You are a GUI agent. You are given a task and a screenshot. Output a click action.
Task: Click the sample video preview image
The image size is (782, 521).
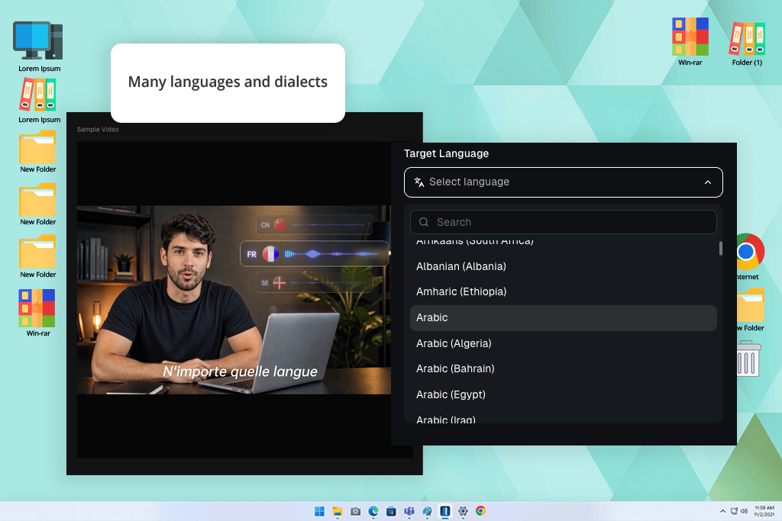[234, 300]
